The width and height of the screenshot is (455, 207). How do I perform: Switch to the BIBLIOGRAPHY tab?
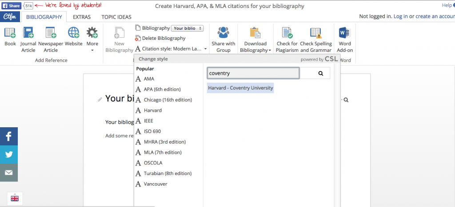coord(44,17)
